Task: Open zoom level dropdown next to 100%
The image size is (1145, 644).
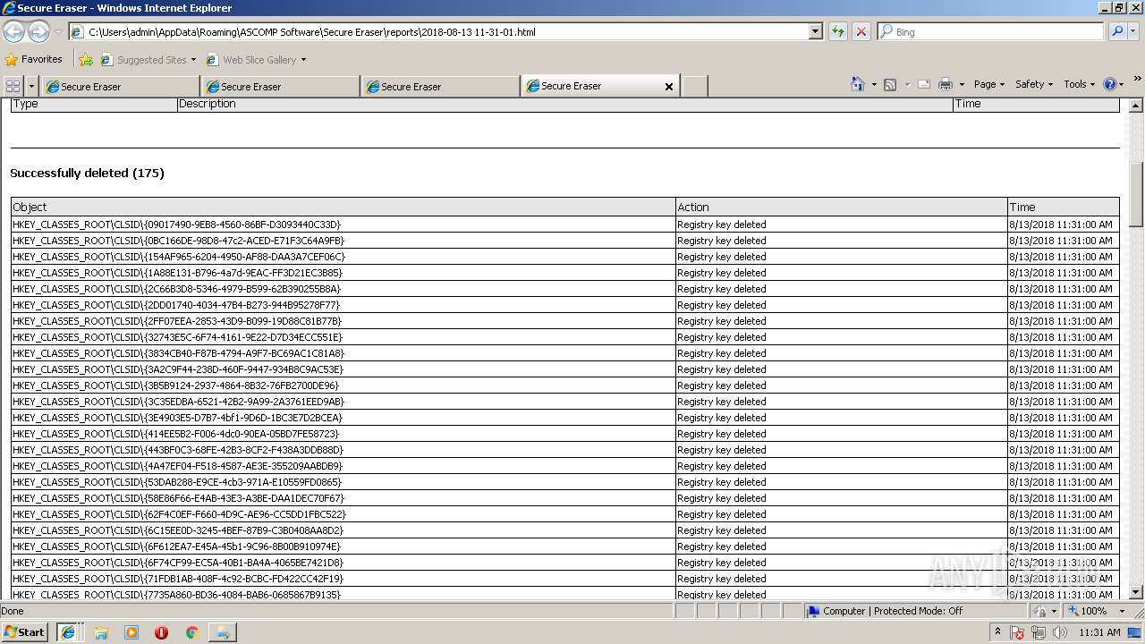Action: pos(1122,611)
